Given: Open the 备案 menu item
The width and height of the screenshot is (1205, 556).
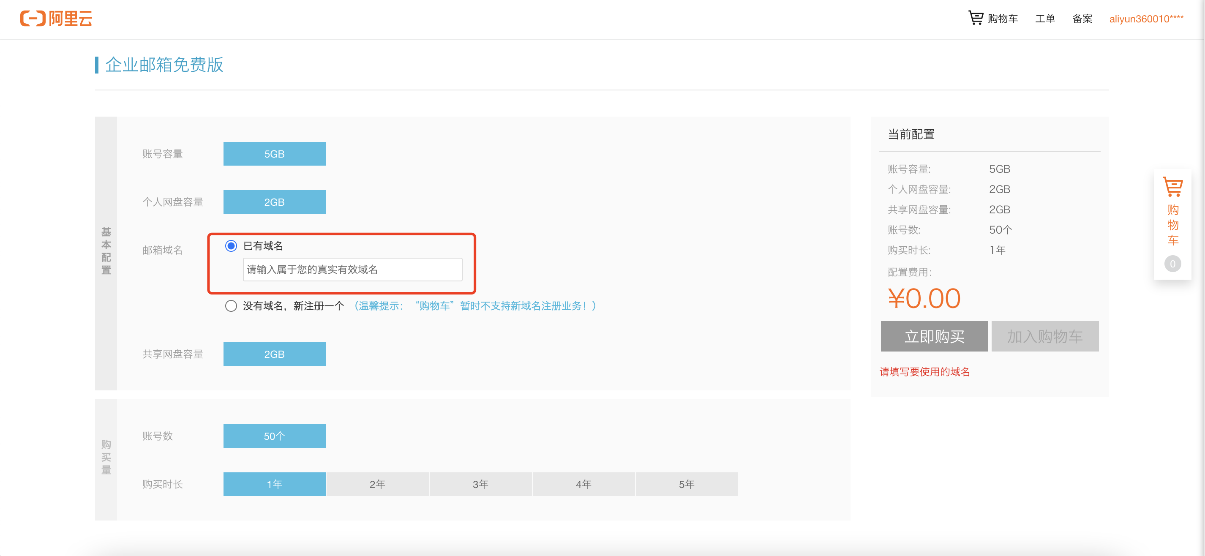Looking at the screenshot, I should click(1082, 19).
